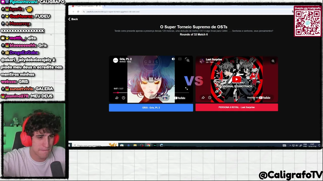The width and height of the screenshot is (323, 181).
Task: Open the volume control in system tray
Action: (297, 145)
